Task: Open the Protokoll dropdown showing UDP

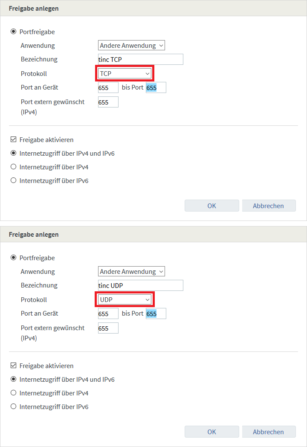Action: (125, 300)
